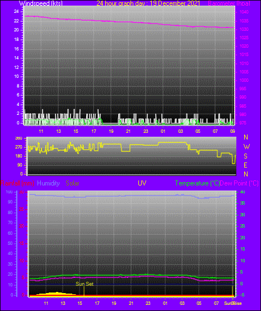Click the SunRise marker on bottom axis
Image resolution: width=261 pixels, height=311 pixels.
(233, 303)
